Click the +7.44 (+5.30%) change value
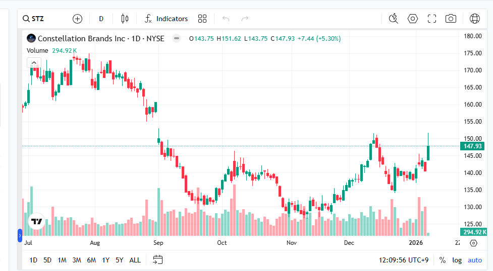 [319, 39]
